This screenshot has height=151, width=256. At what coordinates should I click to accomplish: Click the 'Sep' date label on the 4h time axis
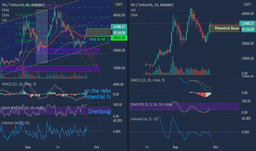tap(28, 147)
